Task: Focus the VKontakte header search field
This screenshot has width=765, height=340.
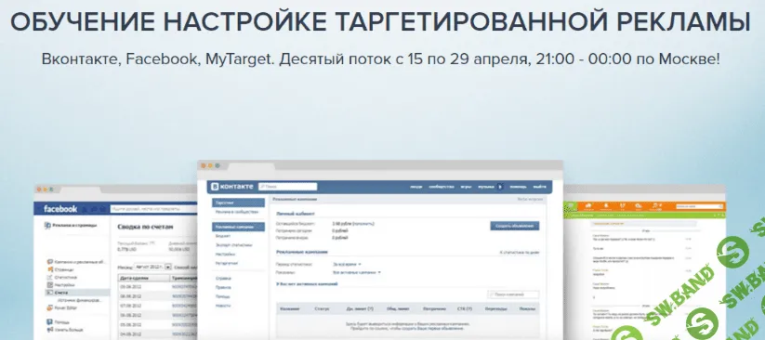Action: click(287, 187)
